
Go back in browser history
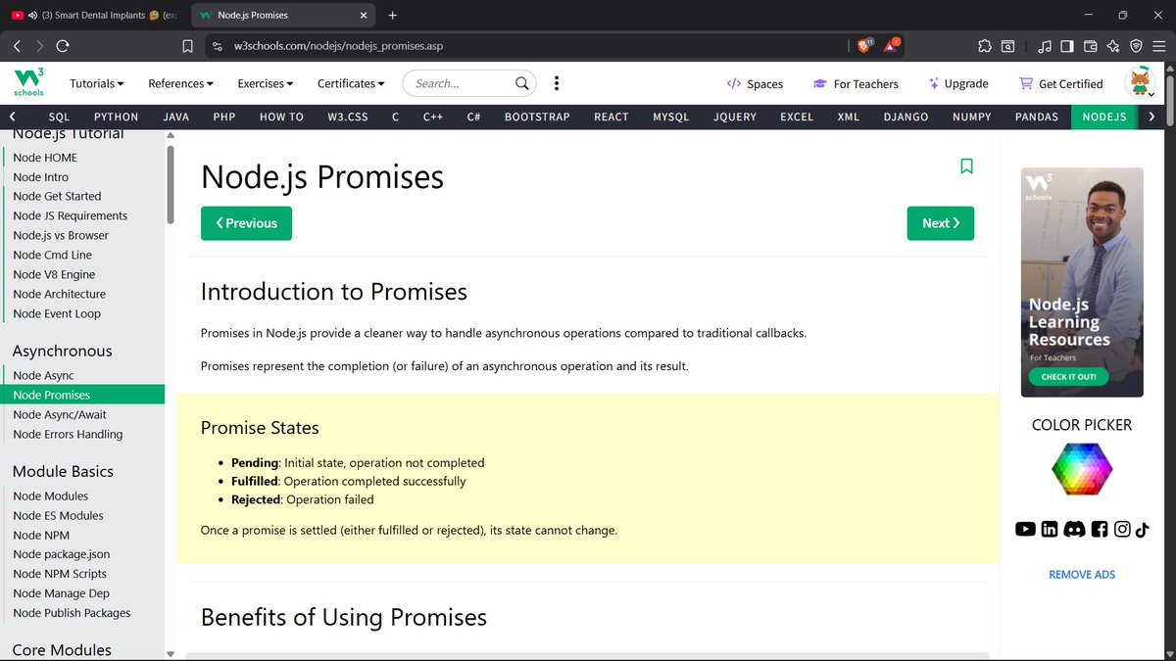tap(17, 46)
